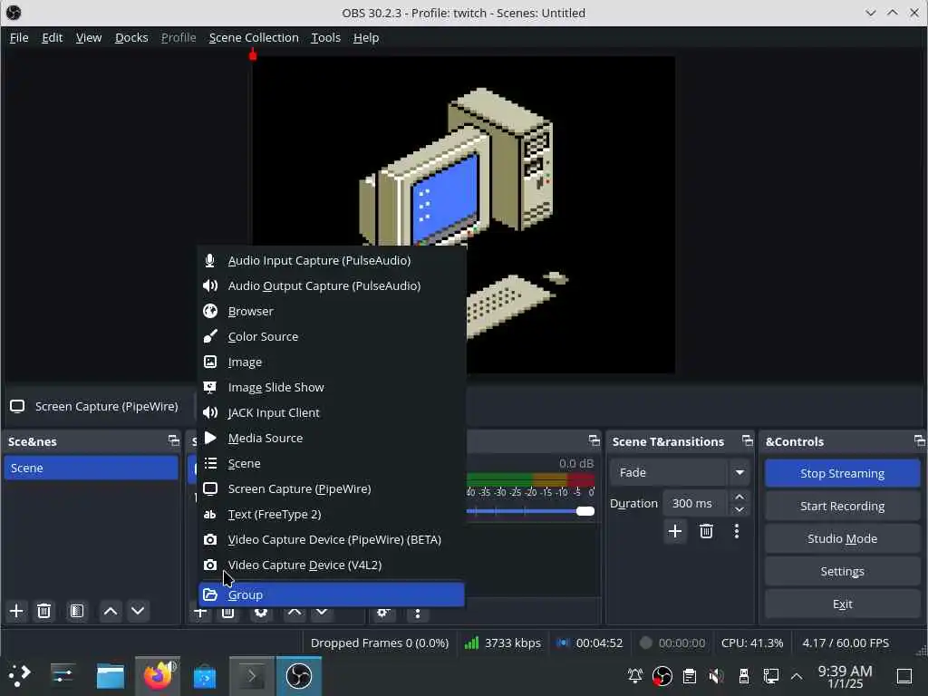
Task: Add a new scene with plus icon
Action: click(x=16, y=611)
